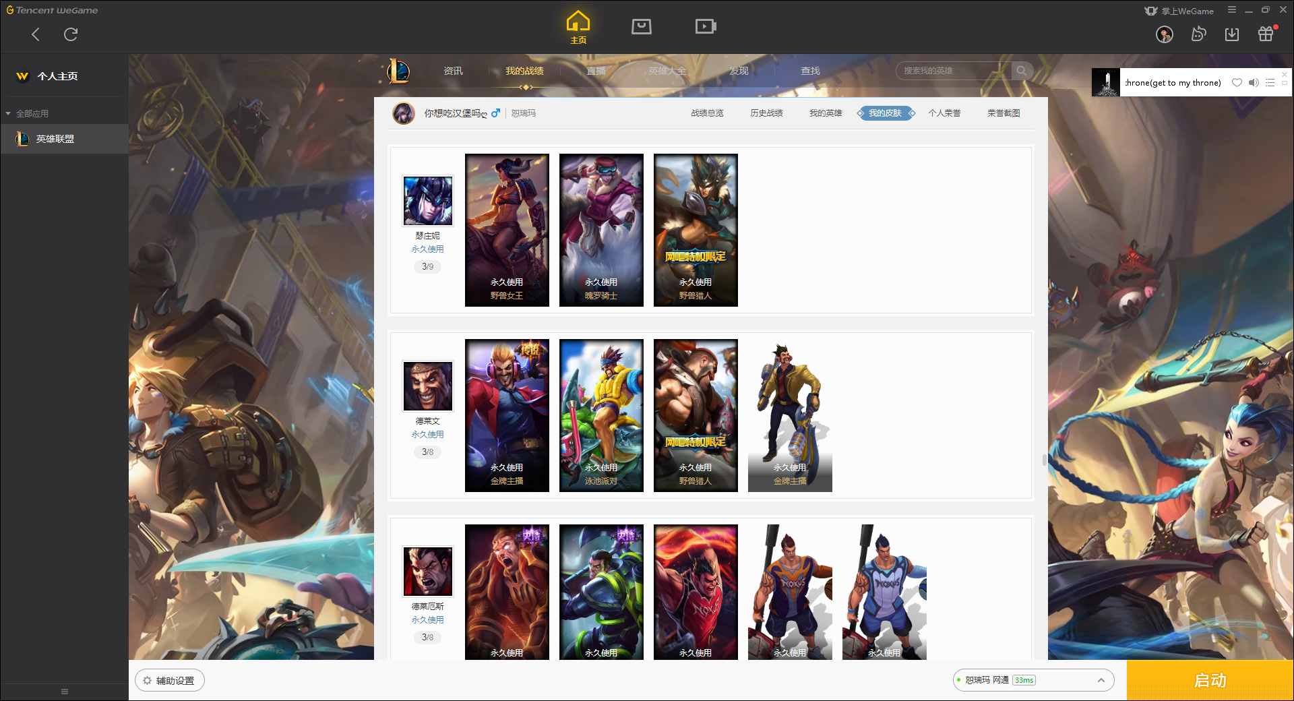
Task: Open the 发现 tab
Action: click(x=739, y=71)
